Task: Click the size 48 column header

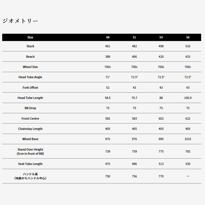Action: coord(108,37)
